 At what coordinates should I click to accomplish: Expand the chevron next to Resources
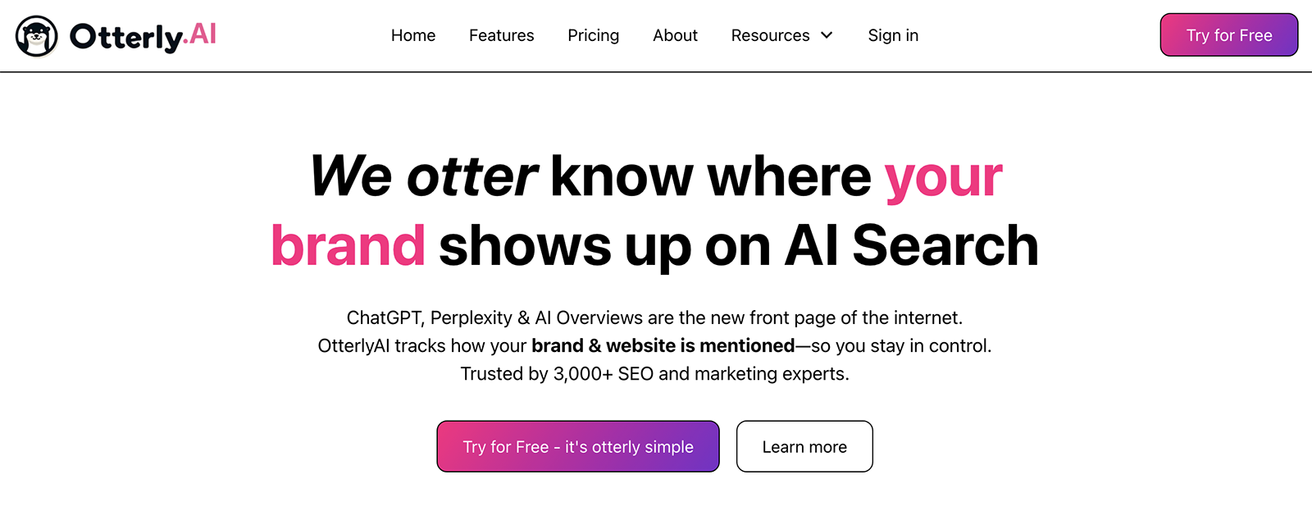tap(827, 35)
